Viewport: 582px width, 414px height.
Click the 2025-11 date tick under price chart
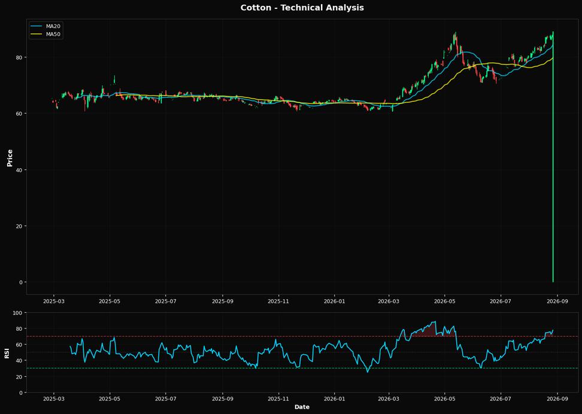(x=279, y=301)
